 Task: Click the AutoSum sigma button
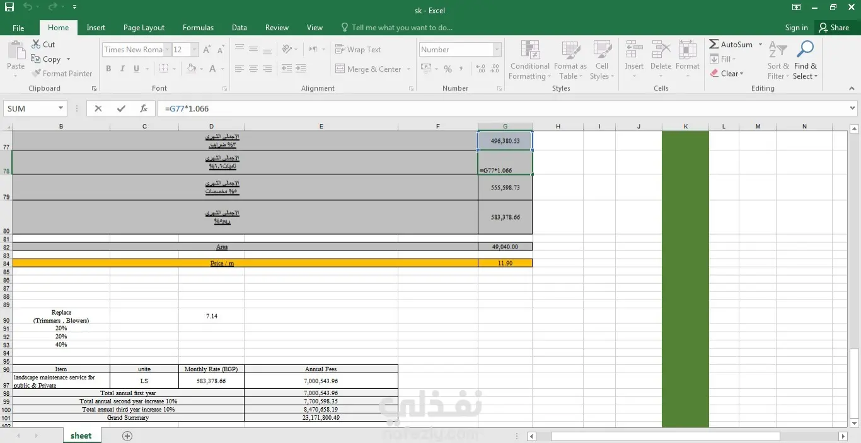click(x=731, y=45)
